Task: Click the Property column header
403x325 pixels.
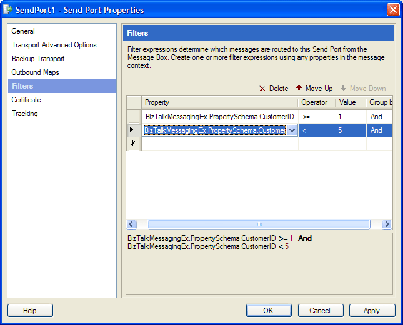Action: (x=220, y=102)
